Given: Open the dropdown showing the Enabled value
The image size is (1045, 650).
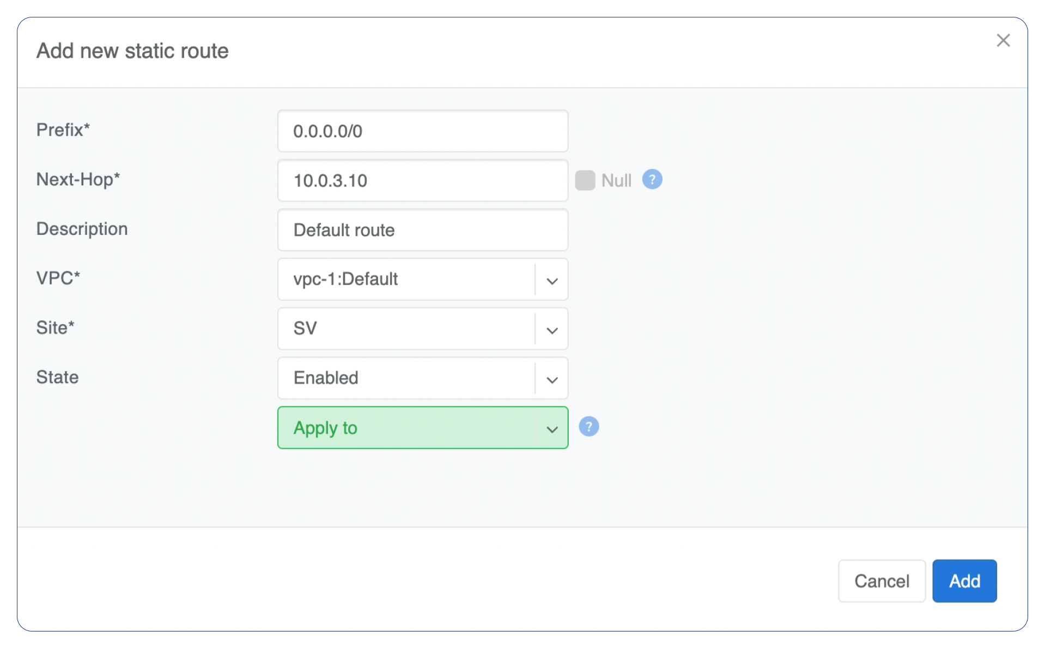Looking at the screenshot, I should [x=406, y=378].
